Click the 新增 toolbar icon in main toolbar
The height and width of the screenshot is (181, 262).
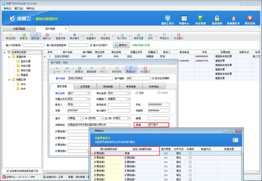(24, 36)
